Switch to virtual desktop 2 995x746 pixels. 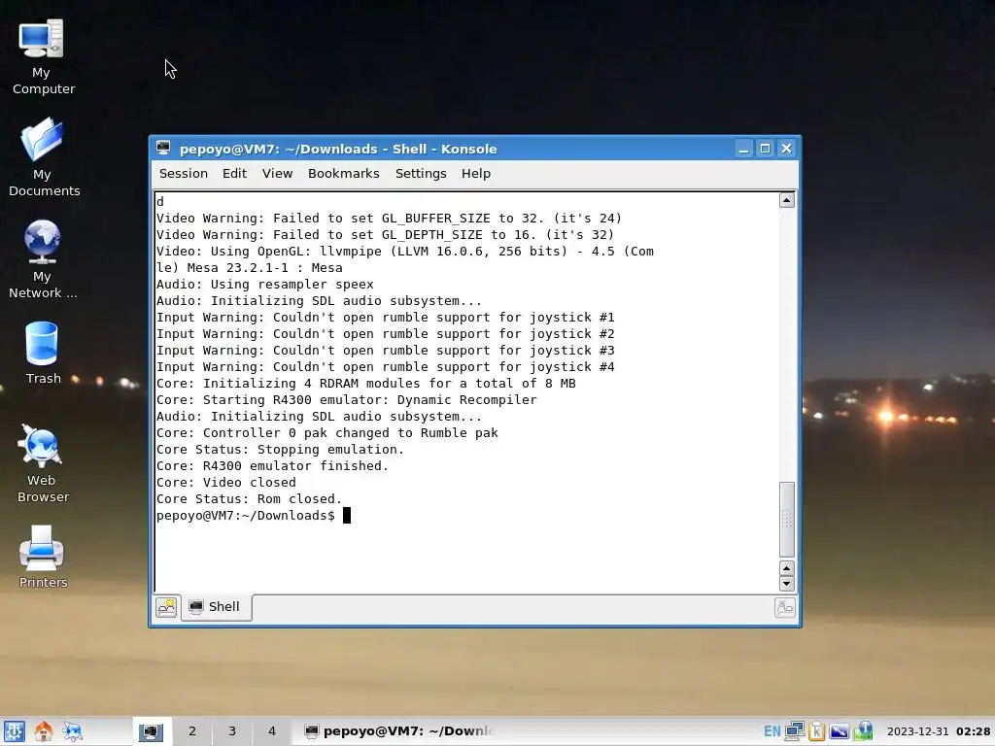click(192, 731)
